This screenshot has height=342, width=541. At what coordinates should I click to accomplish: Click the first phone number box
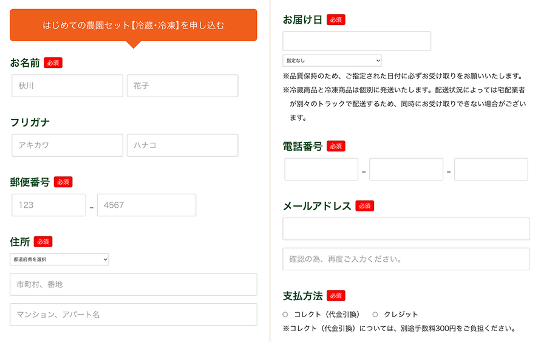(321, 169)
